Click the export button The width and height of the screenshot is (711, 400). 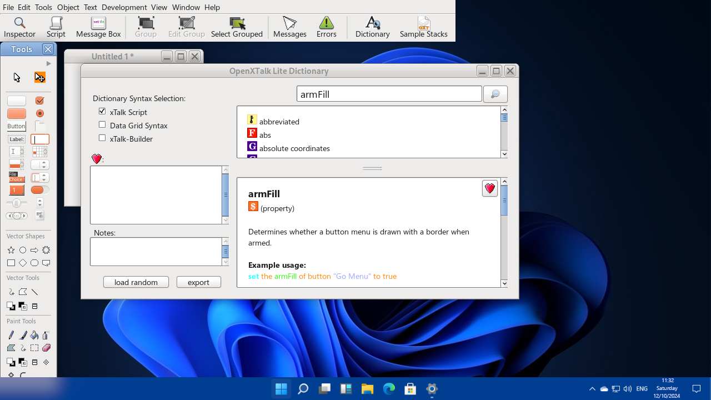click(198, 282)
